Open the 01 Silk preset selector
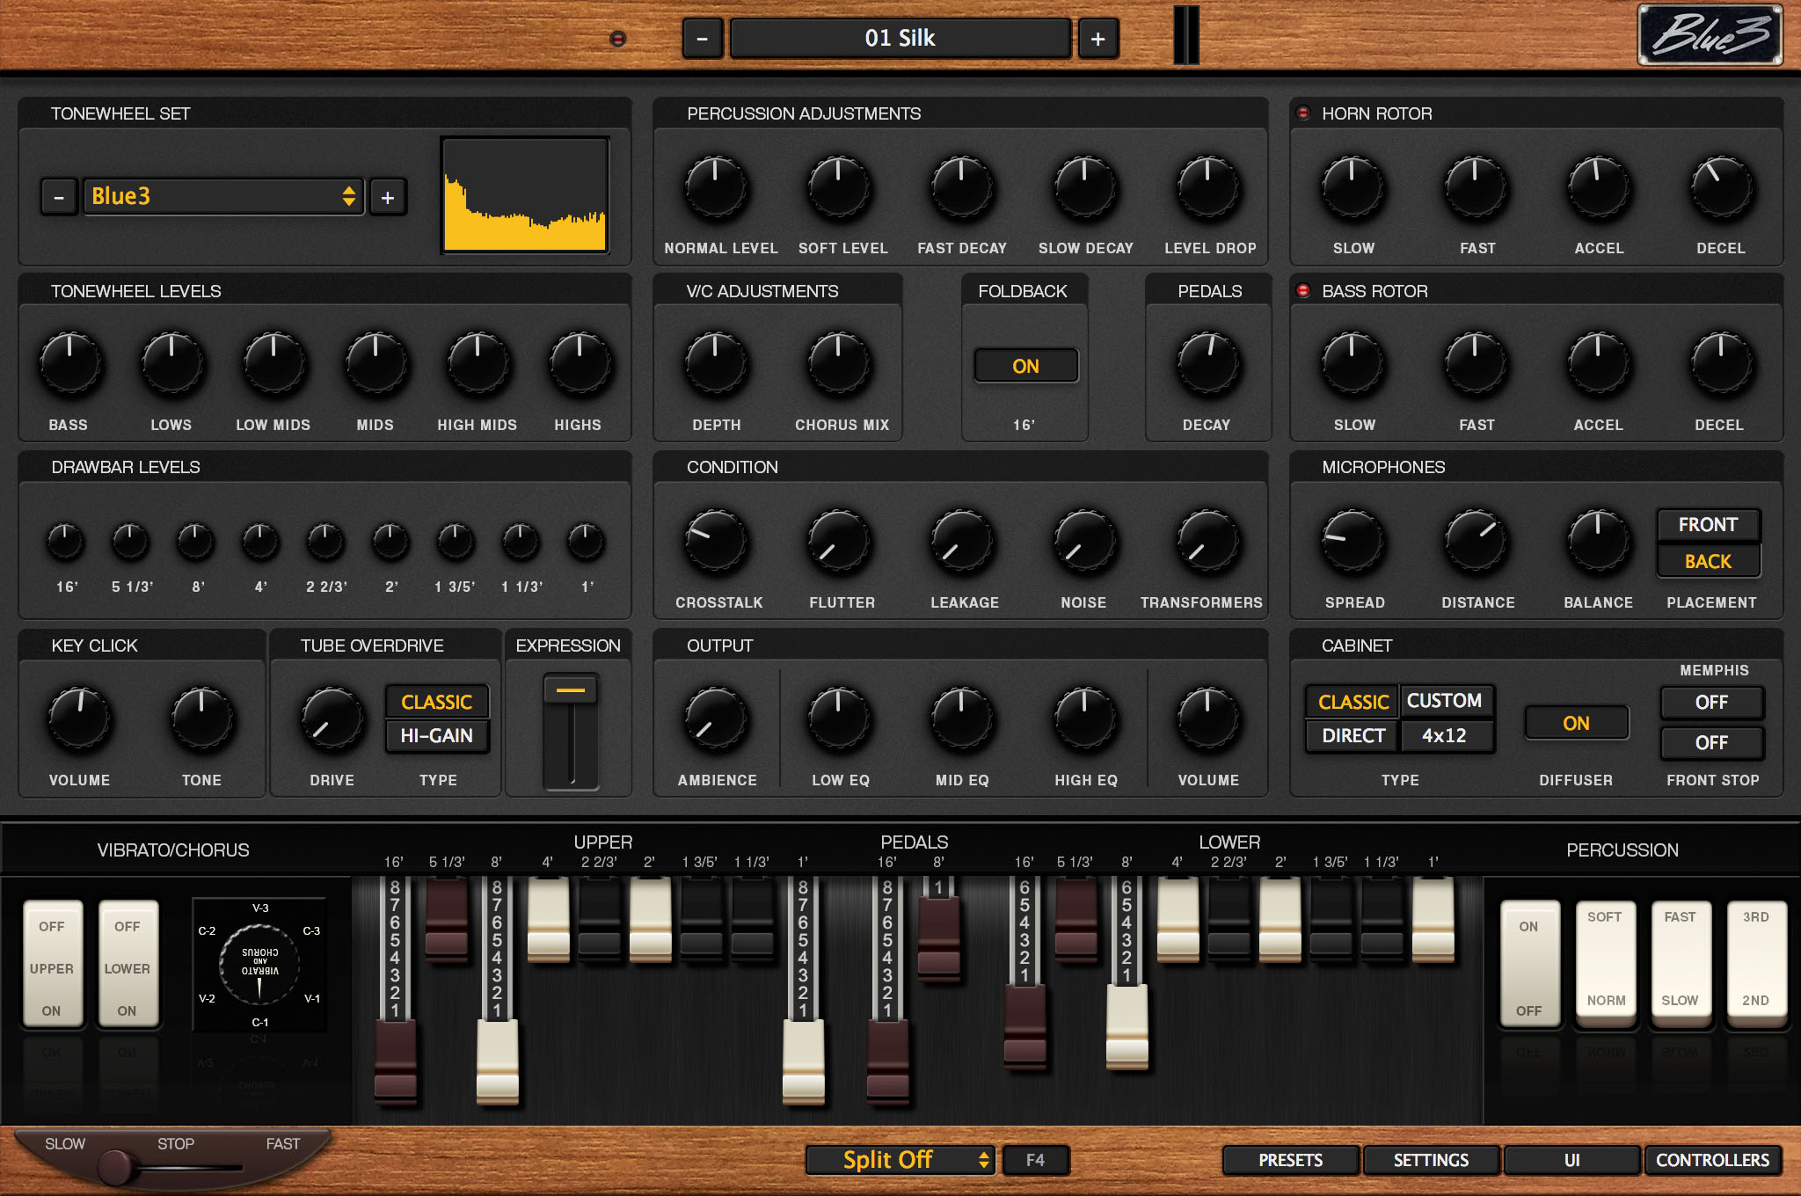 900,39
